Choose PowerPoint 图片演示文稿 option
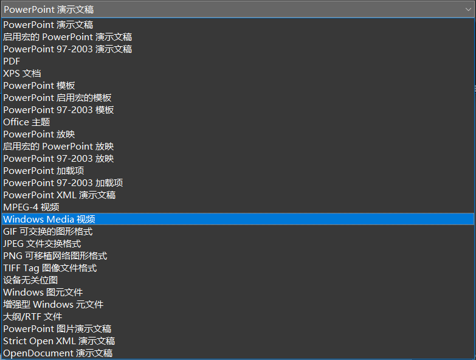Image resolution: width=476 pixels, height=360 pixels. pos(238,329)
